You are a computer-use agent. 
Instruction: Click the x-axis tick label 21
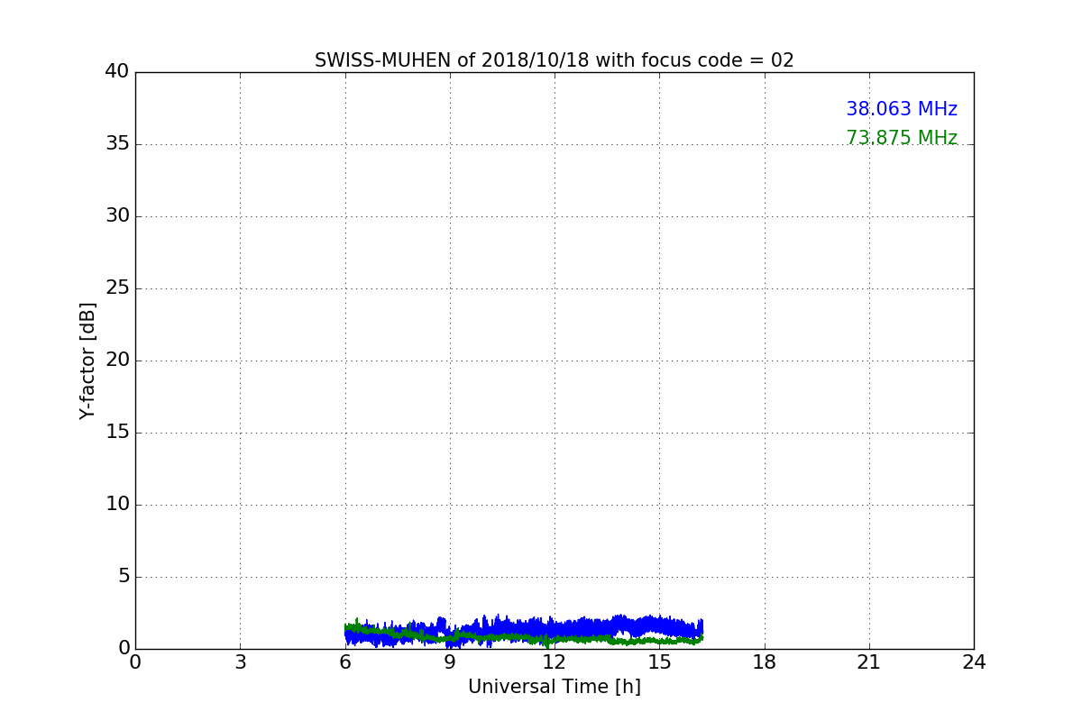pos(869,662)
